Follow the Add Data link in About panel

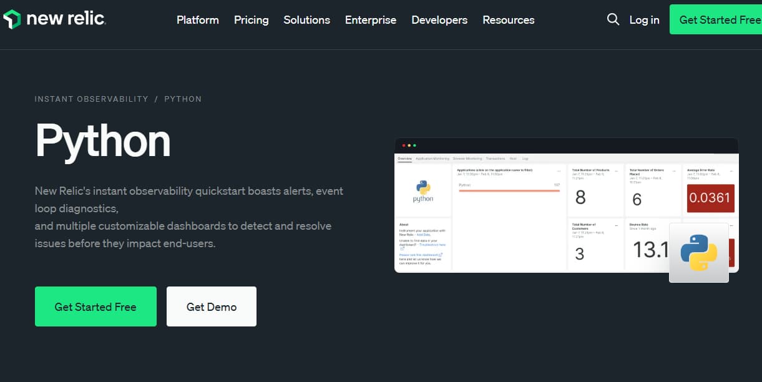tap(424, 235)
